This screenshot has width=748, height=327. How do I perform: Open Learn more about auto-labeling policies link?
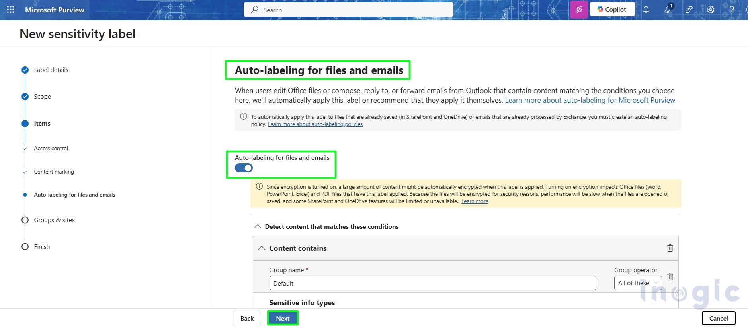coord(315,124)
